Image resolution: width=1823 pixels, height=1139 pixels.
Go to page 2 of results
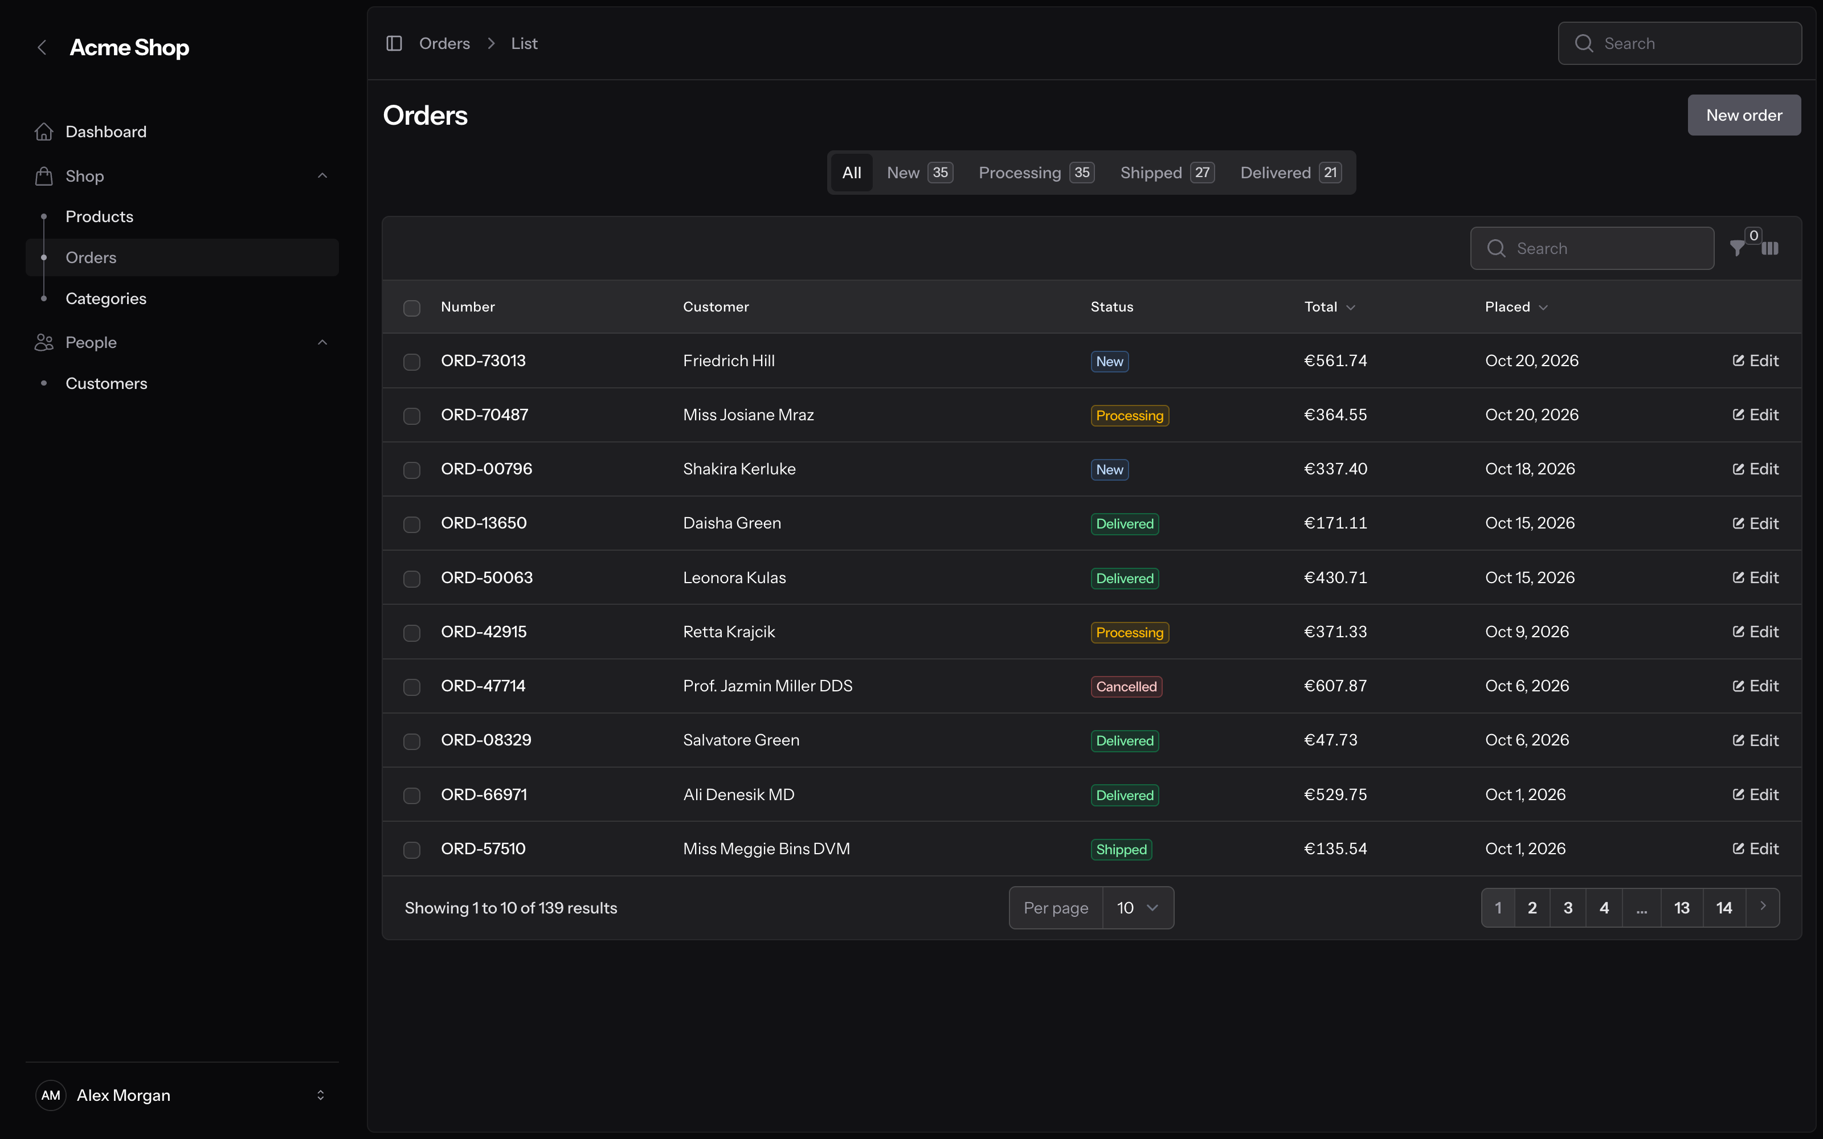[x=1532, y=908]
